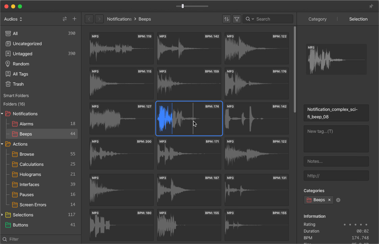379x244 pixels.
Task: Click the plus icon to add a new folder
Action: coord(74,19)
